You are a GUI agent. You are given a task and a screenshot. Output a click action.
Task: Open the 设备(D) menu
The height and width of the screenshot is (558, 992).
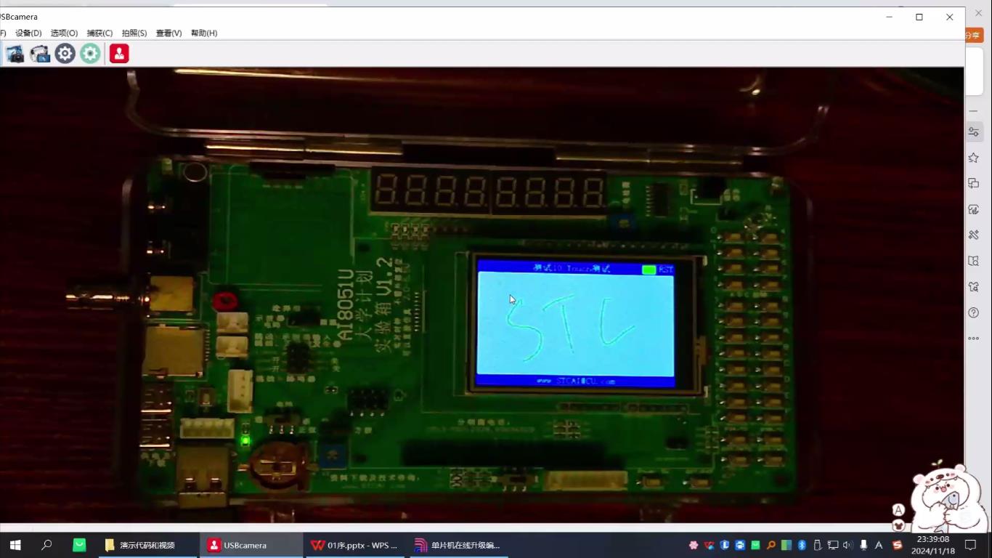coord(28,33)
